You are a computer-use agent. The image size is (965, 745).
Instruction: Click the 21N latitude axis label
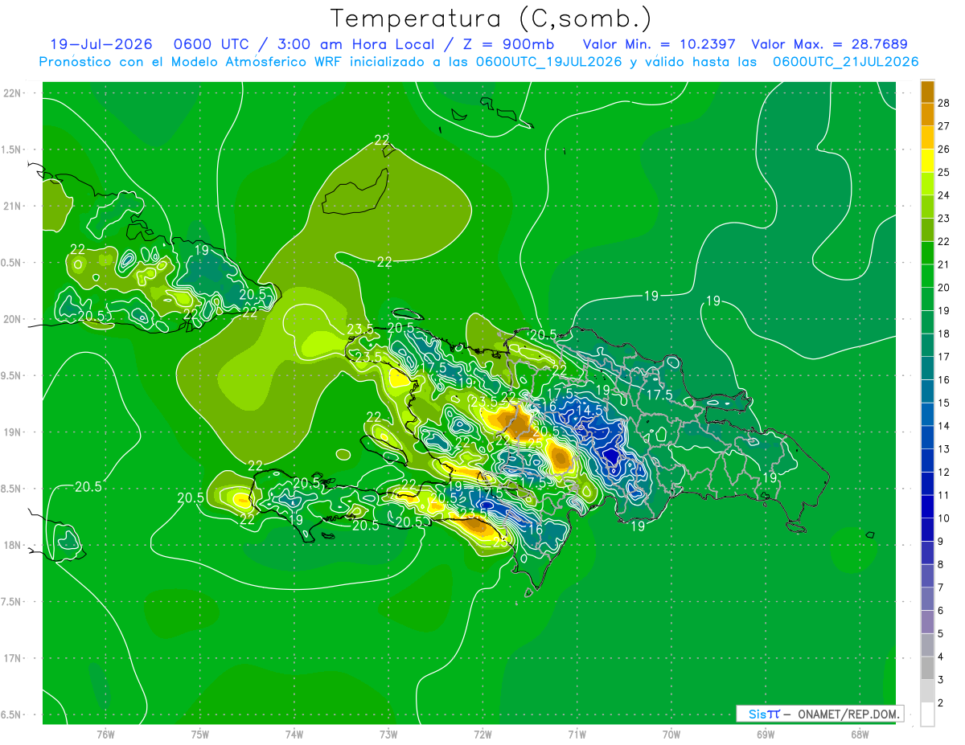pyautogui.click(x=12, y=206)
